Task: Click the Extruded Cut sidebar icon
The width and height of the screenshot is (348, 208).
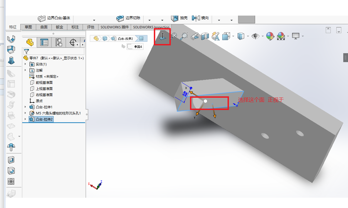Action: 11,160
